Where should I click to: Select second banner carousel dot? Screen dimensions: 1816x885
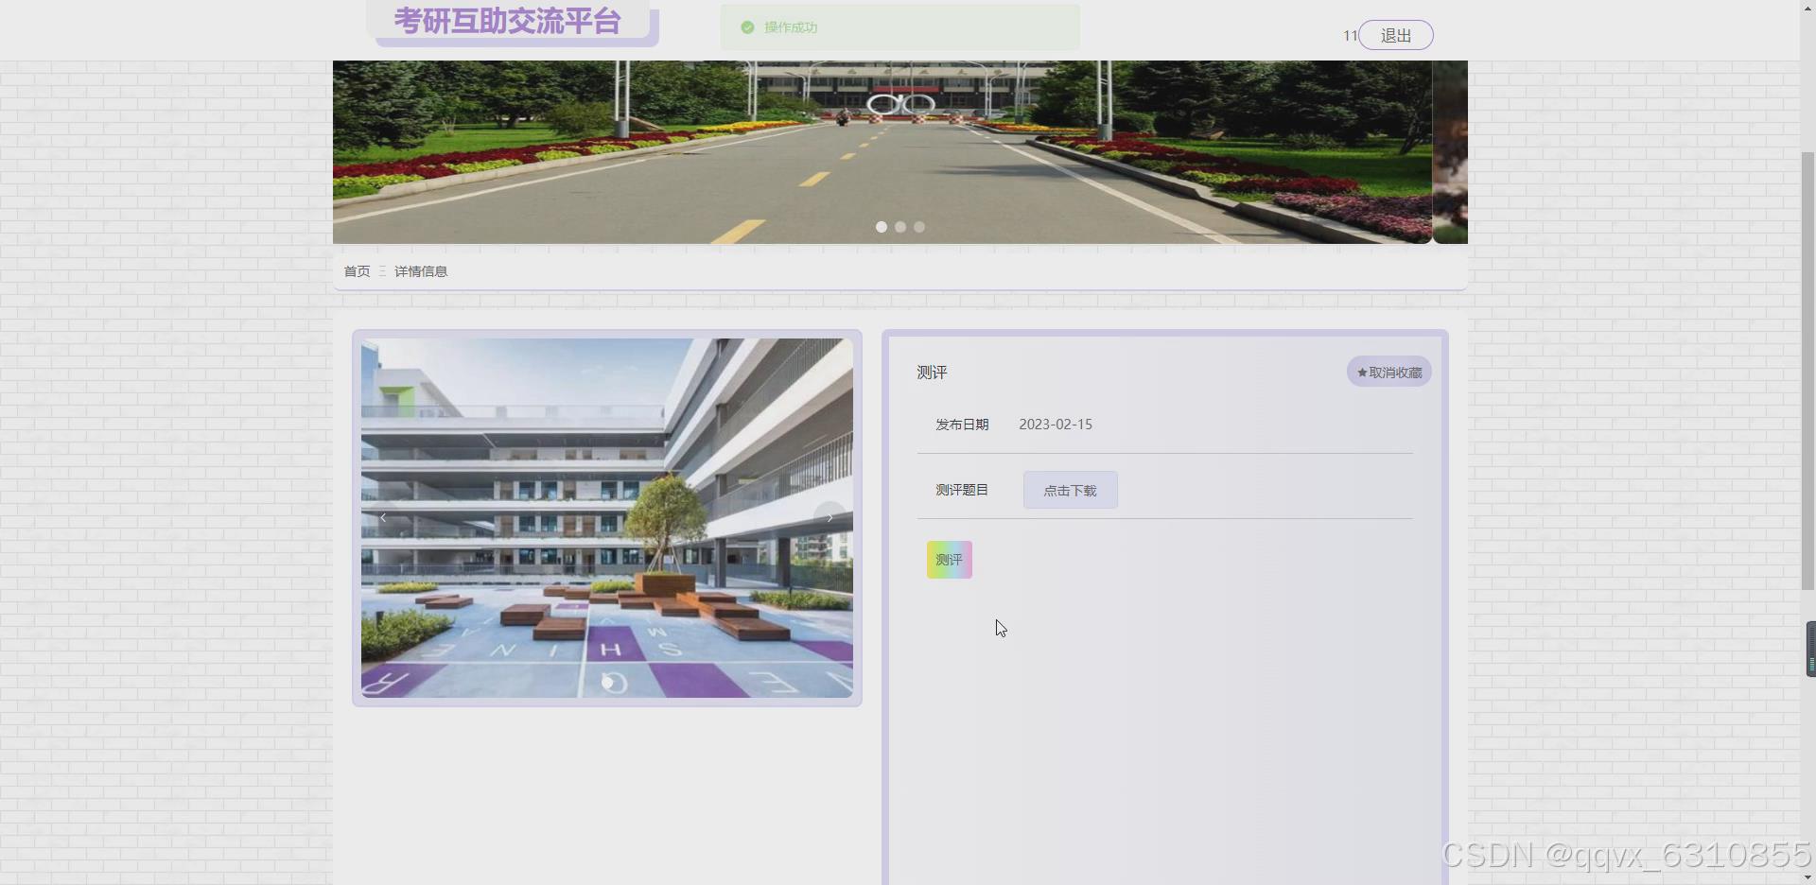click(900, 227)
